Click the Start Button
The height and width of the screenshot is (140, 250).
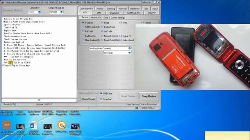pos(128,96)
